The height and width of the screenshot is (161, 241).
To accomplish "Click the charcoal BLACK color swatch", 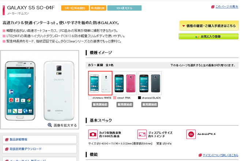I will tap(139, 98).
